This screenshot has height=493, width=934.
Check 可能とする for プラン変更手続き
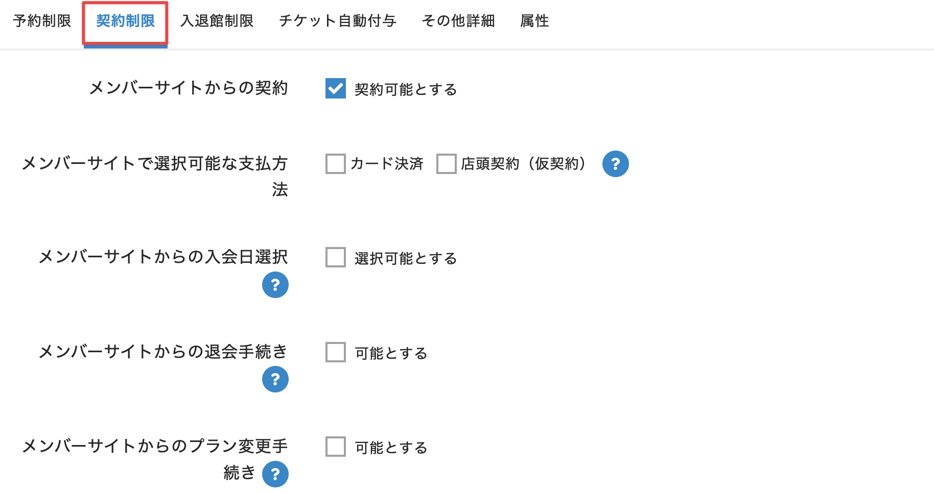tap(336, 447)
